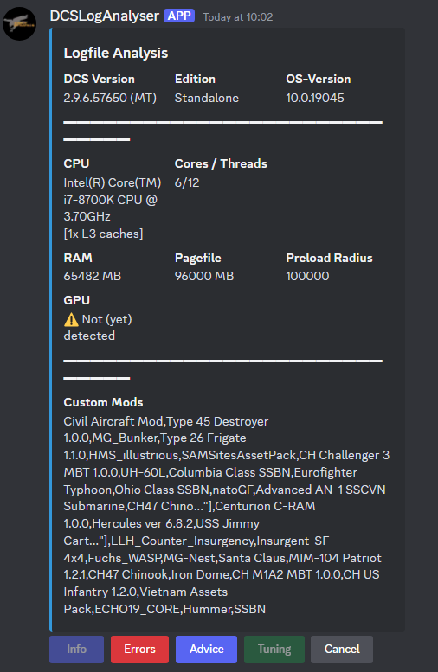
Task: Click the Preload Radius value 100000
Action: (x=307, y=276)
